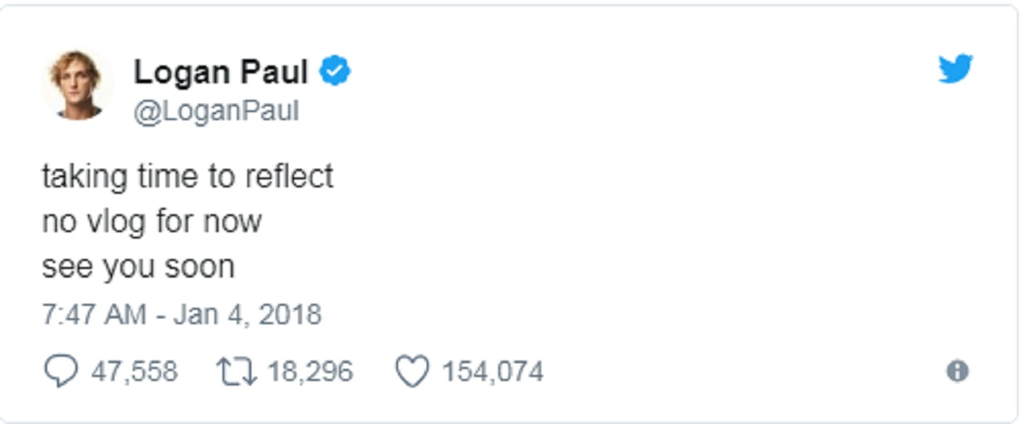Click the retweet arrows icon
Image resolution: width=1025 pixels, height=424 pixels.
pyautogui.click(x=237, y=371)
